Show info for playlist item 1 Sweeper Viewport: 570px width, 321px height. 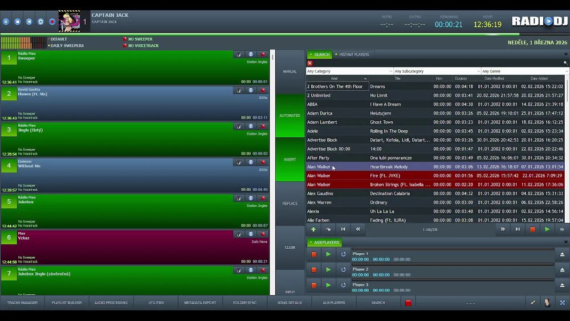click(251, 54)
